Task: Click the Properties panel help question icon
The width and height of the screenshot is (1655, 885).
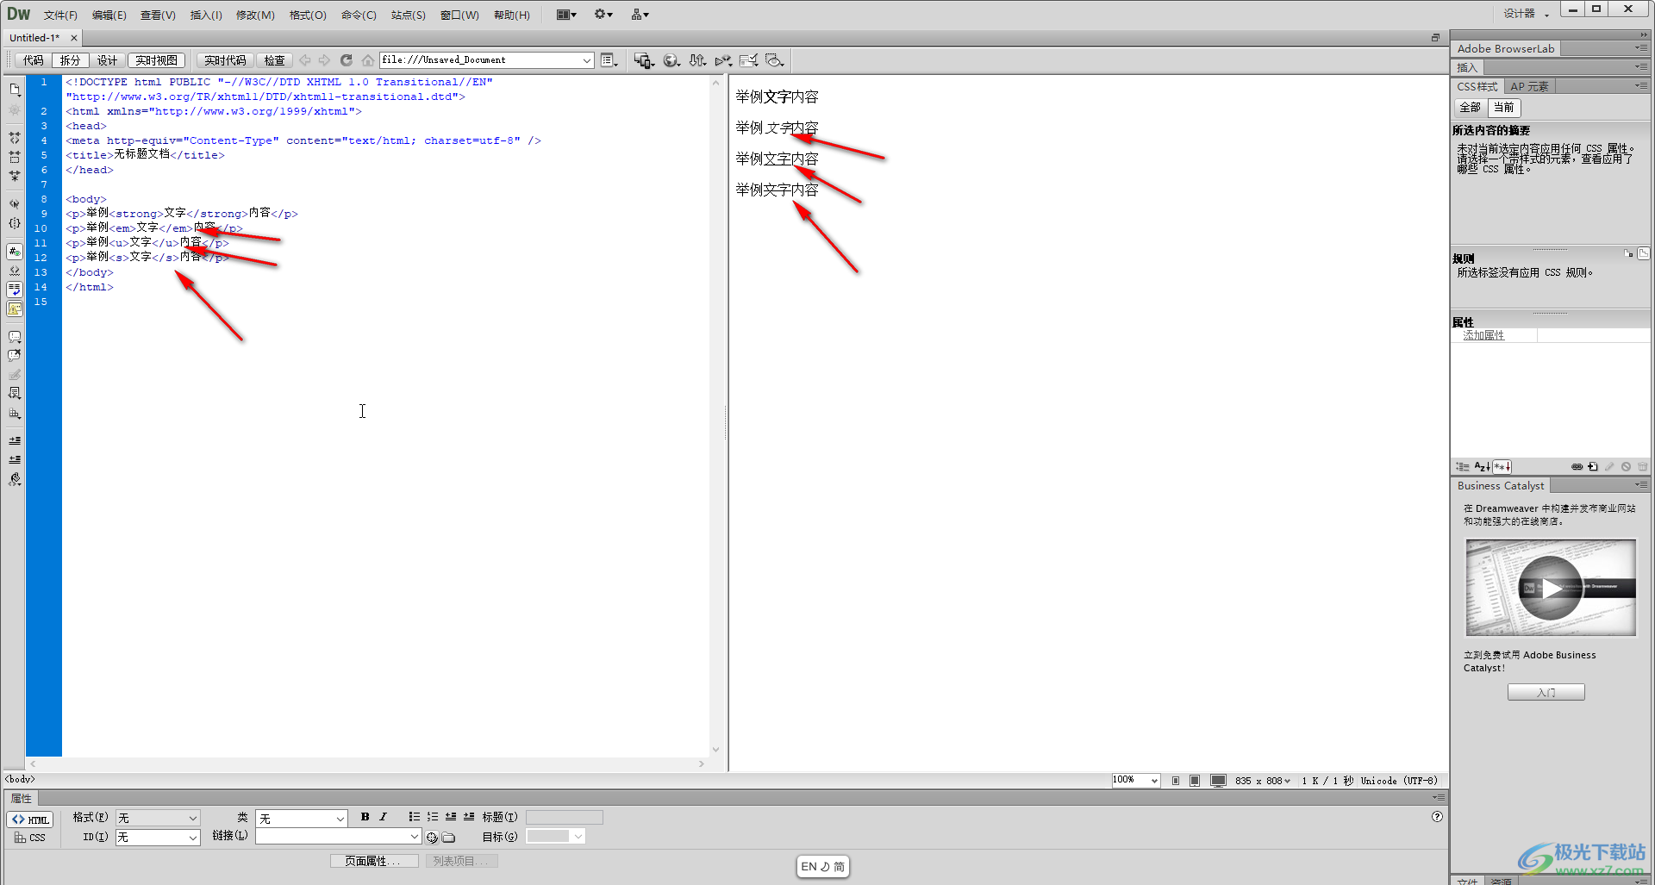Action: [1437, 817]
